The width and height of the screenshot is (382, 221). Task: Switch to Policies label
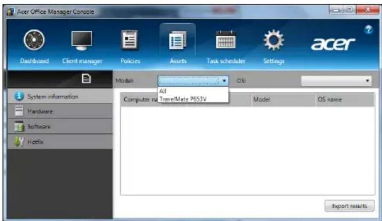130,61
